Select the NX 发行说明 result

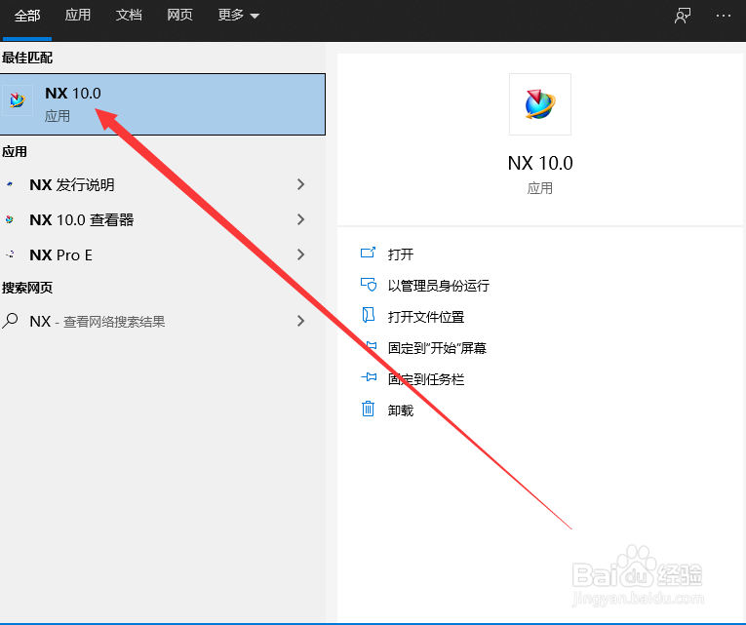point(163,184)
